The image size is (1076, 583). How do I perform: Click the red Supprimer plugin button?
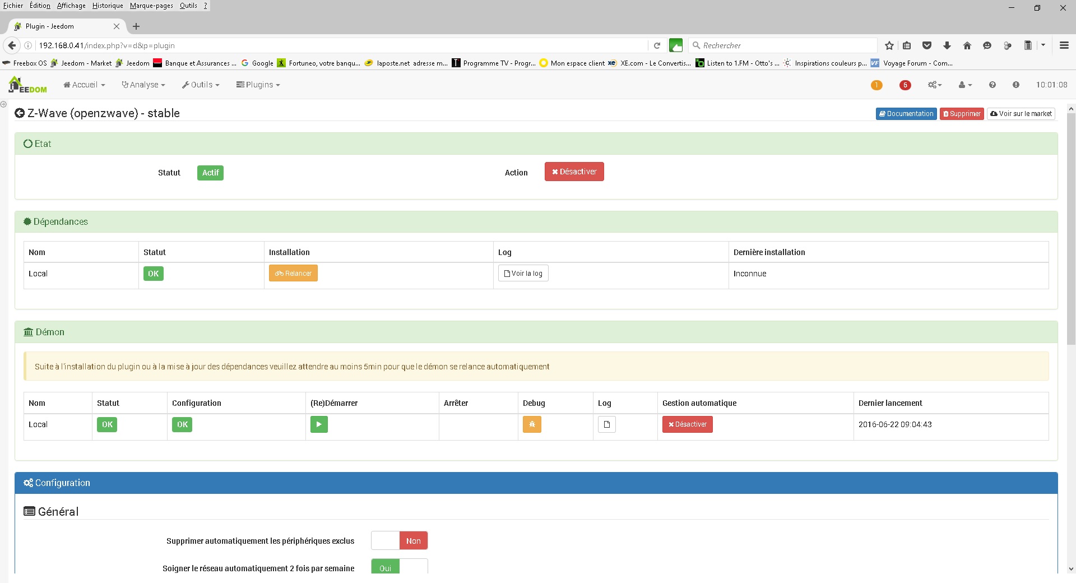(x=962, y=114)
